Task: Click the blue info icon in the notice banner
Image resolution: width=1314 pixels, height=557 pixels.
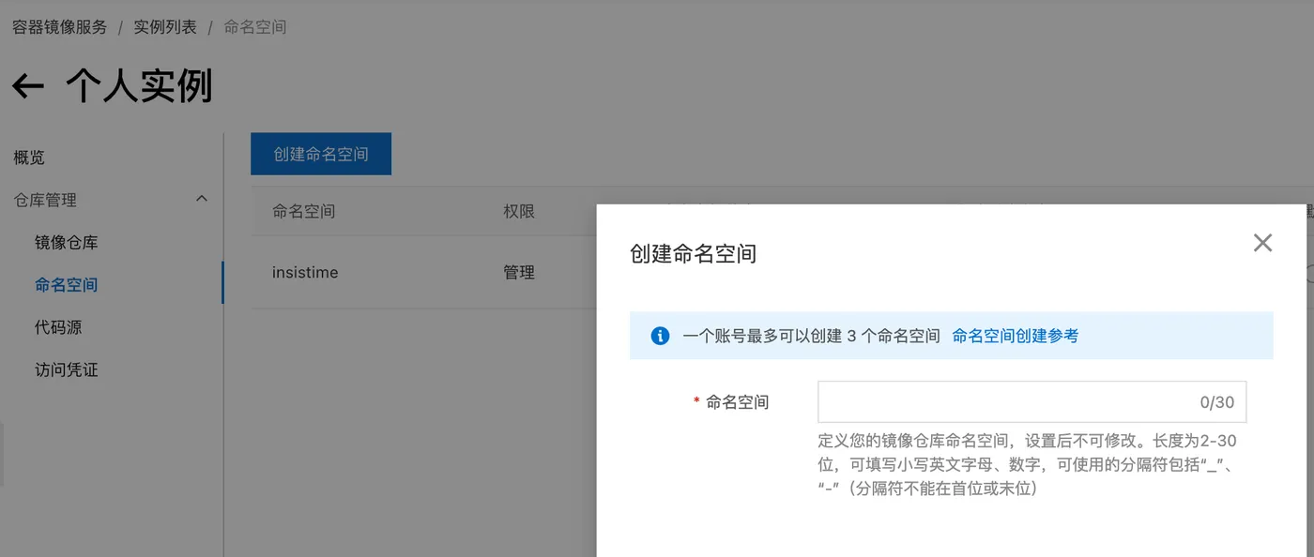Action: click(660, 336)
